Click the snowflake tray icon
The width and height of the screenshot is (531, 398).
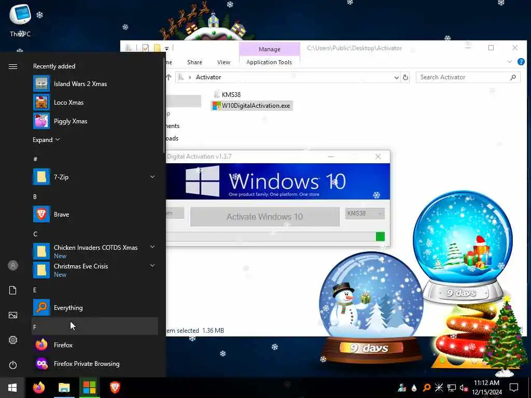coord(439,388)
